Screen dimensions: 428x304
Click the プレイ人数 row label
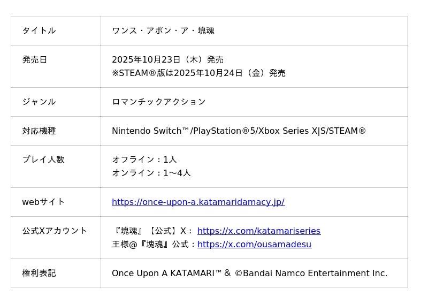[43, 159]
